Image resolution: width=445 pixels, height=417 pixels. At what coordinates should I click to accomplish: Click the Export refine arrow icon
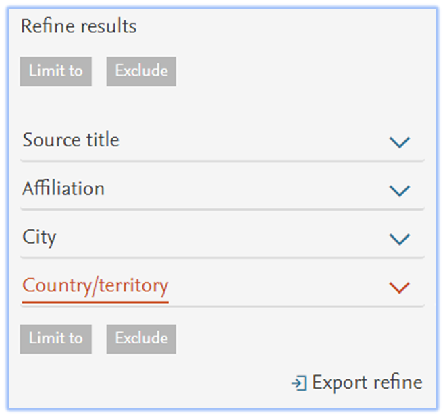(x=299, y=383)
